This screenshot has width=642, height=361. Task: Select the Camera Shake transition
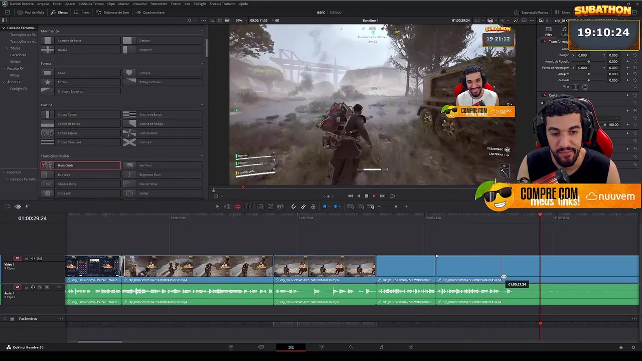81,184
